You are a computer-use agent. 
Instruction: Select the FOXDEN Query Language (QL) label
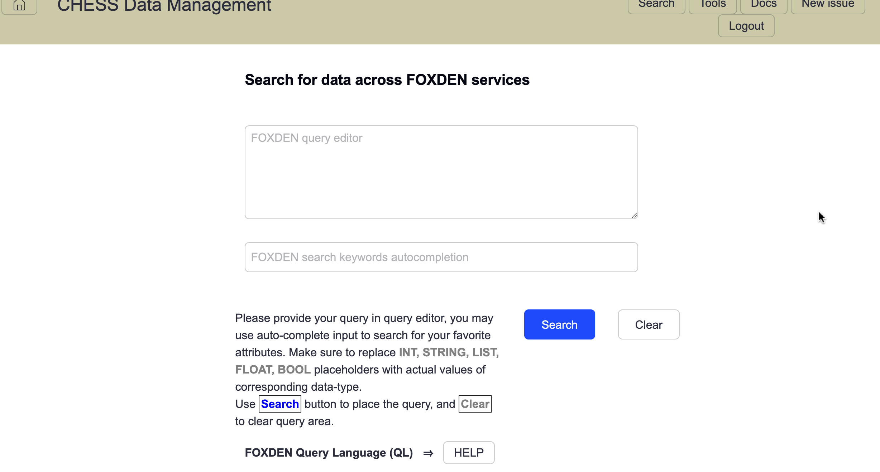329,453
